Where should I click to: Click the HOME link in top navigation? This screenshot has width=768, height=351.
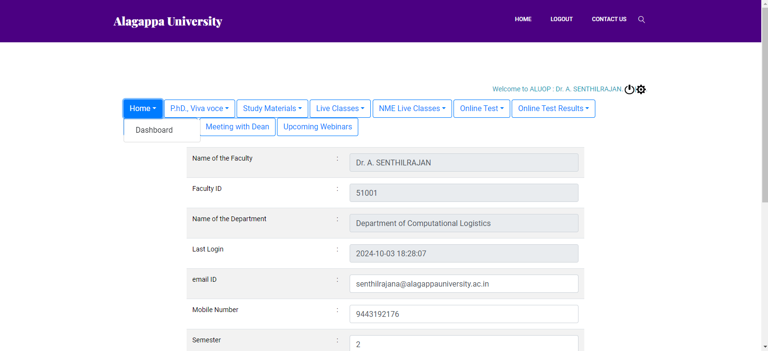coord(523,19)
